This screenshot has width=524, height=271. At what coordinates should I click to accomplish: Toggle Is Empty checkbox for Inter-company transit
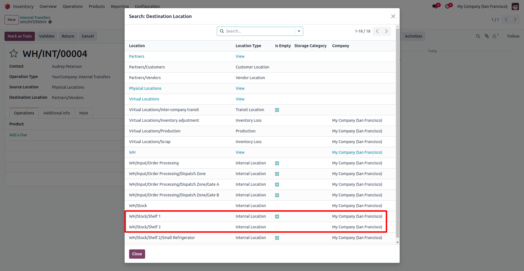click(277, 110)
